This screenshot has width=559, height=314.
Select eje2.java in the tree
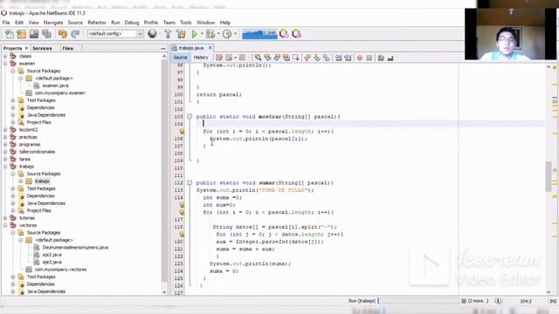click(52, 255)
